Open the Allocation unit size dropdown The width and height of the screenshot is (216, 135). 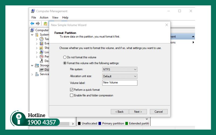click(x=120, y=76)
